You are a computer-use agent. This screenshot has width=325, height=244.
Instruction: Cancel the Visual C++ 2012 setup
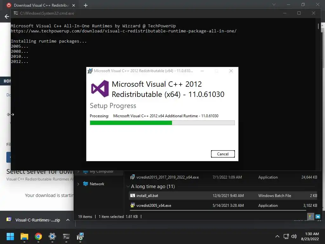click(x=223, y=154)
